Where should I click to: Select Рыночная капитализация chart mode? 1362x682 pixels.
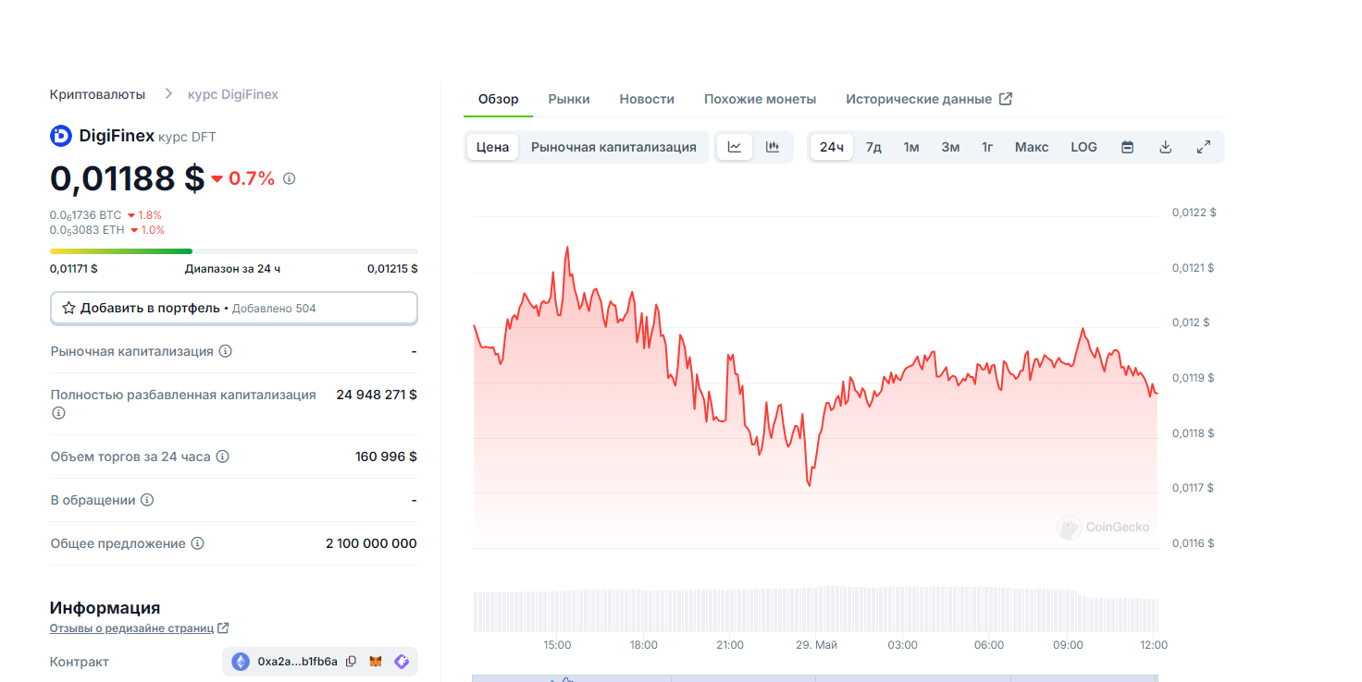pyautogui.click(x=613, y=147)
